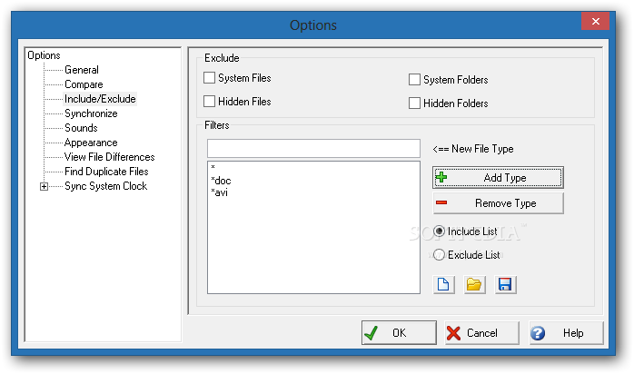Choose the Exclude List radio button
Viewport: 634px width, 374px height.
439,254
